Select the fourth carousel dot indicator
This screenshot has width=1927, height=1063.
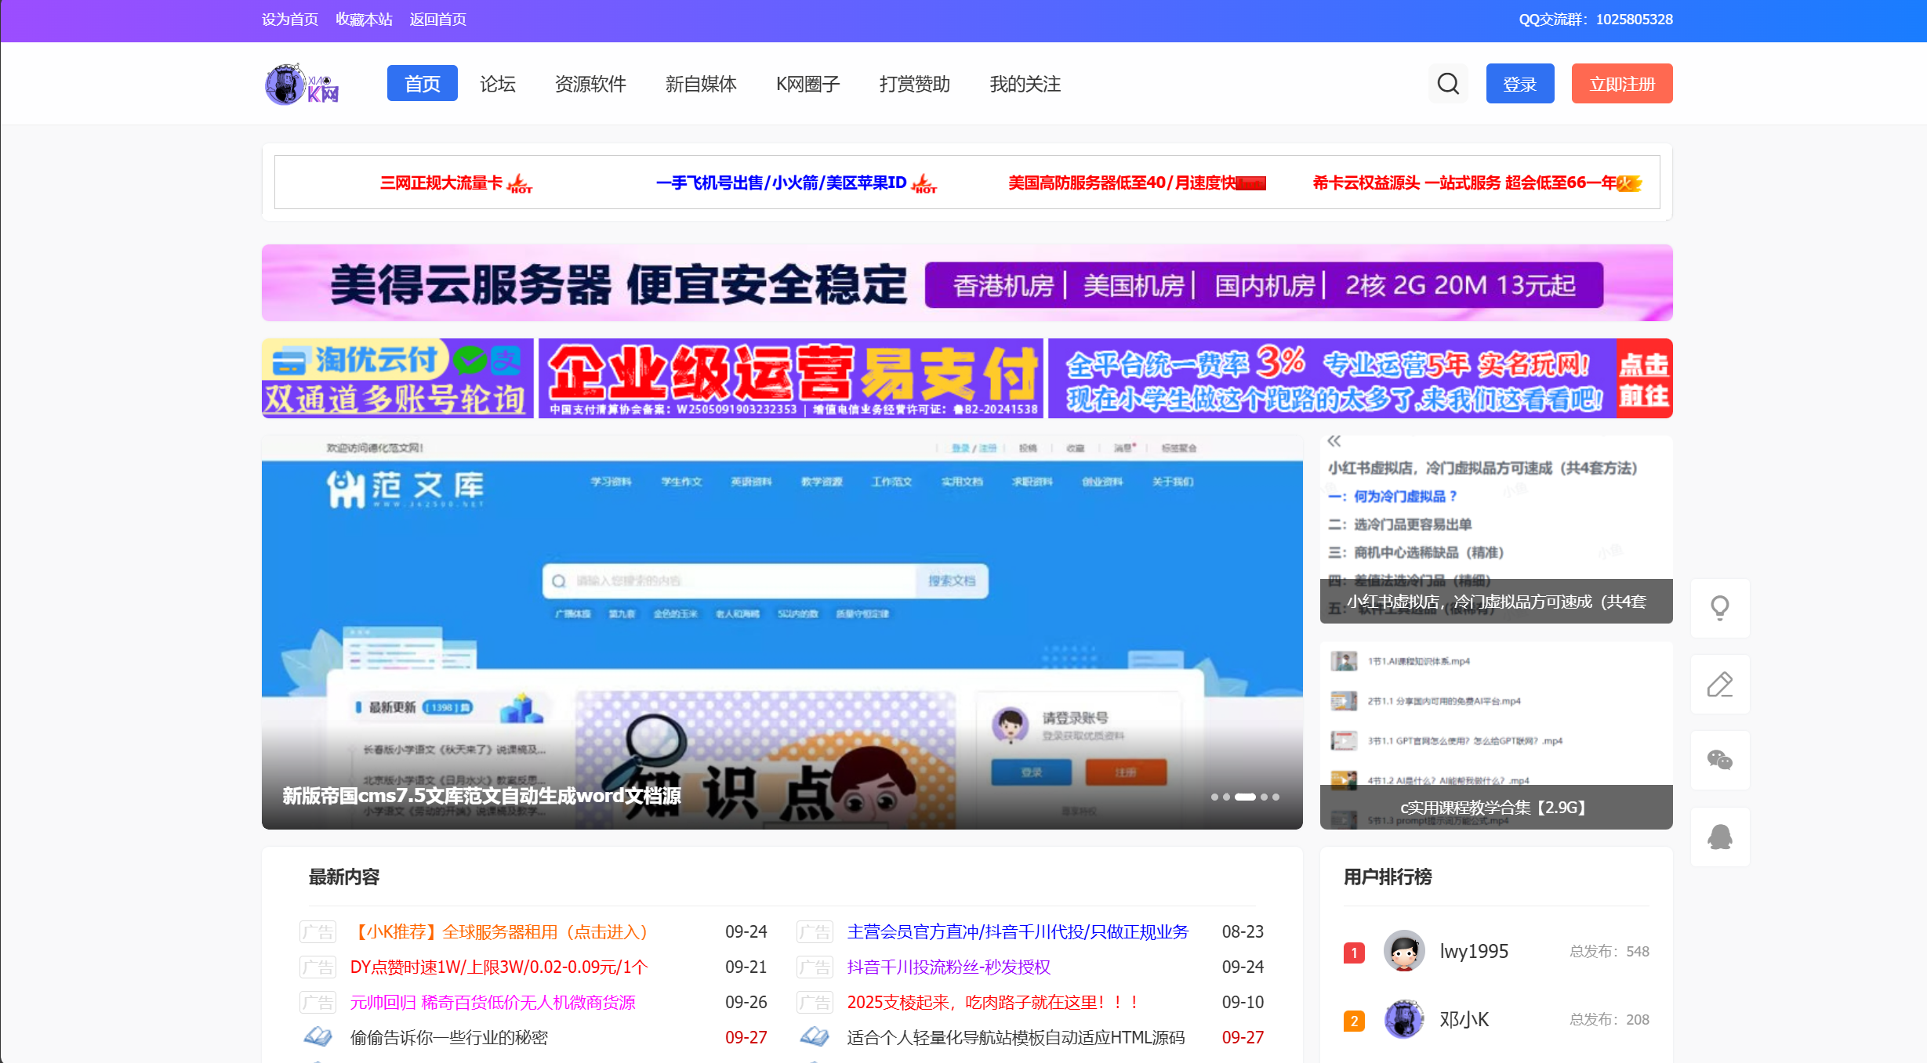pyautogui.click(x=1264, y=797)
